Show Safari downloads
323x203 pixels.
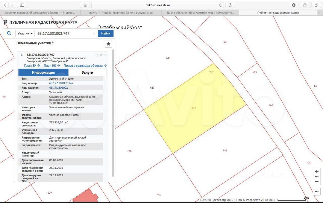pos(293,5)
